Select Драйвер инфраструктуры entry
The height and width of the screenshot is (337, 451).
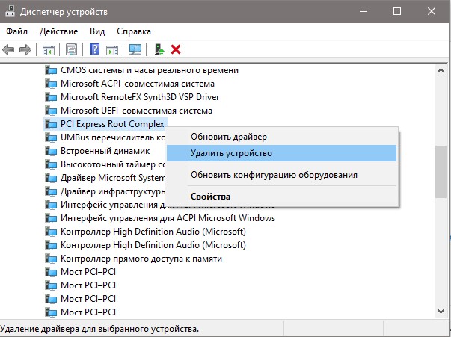(112, 191)
